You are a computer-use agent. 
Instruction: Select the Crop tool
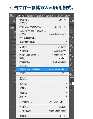[x=71, y=41]
